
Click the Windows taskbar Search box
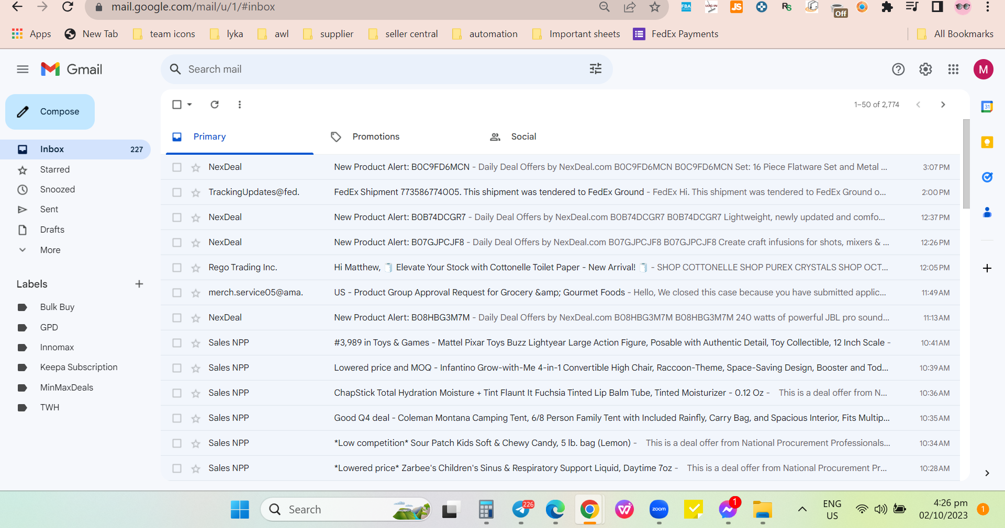pyautogui.click(x=346, y=509)
